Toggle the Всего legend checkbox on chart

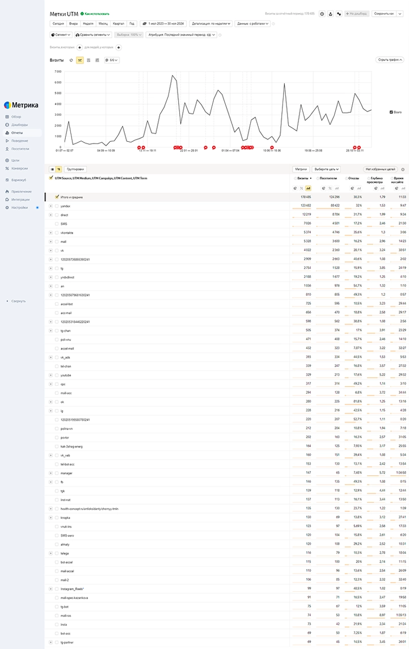[391, 112]
